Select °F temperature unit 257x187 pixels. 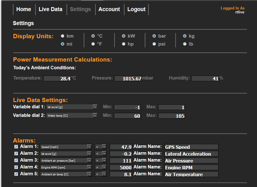pos(93,44)
